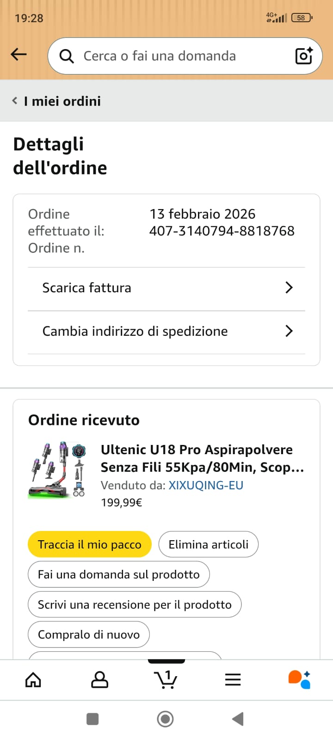Open the Rufus AI assistant icon

pos(299,679)
